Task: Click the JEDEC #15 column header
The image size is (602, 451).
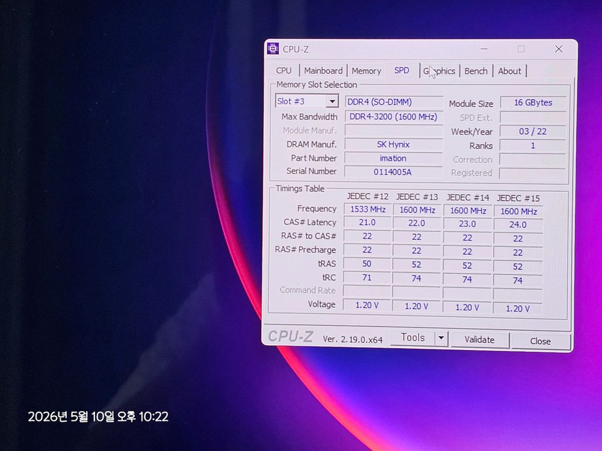Action: point(518,198)
